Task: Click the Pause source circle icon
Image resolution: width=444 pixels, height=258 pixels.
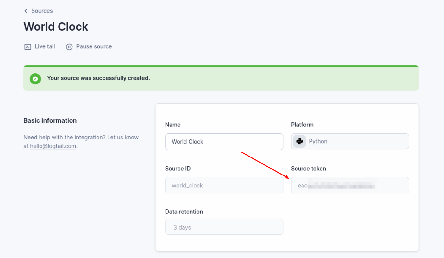Action: 69,47
